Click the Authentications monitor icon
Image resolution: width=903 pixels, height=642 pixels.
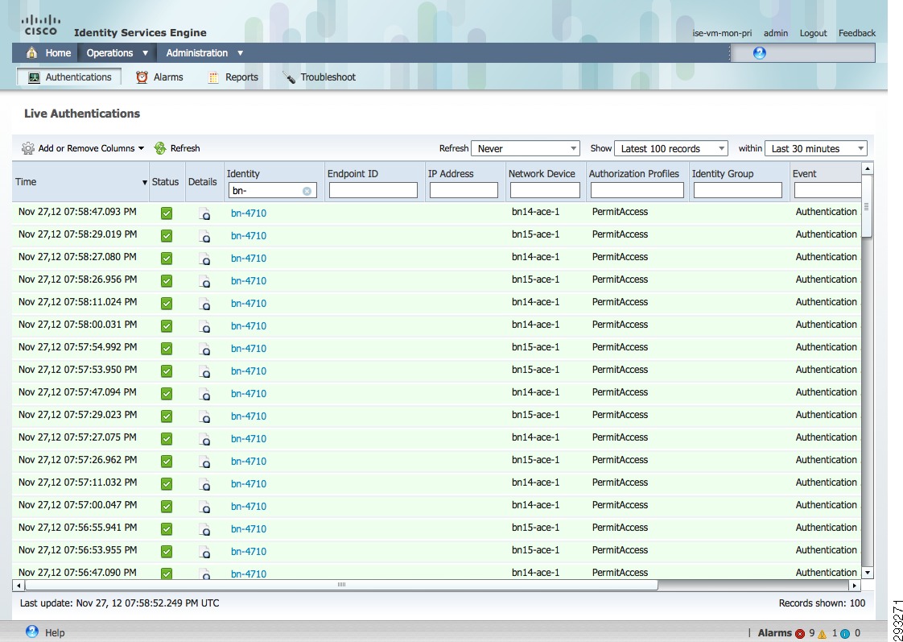[34, 77]
